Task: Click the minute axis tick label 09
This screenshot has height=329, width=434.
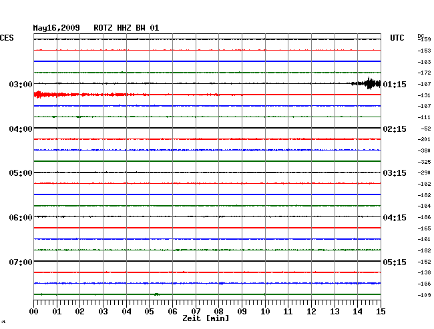Action: coord(242,312)
